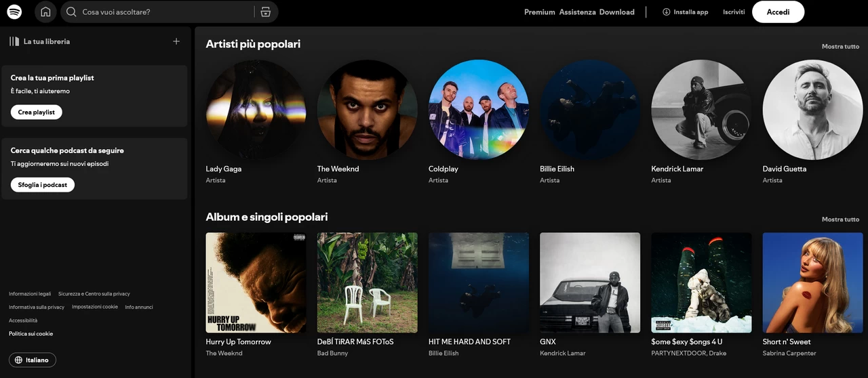Open David Guetta artist picture
The height and width of the screenshot is (378, 868).
click(812, 110)
